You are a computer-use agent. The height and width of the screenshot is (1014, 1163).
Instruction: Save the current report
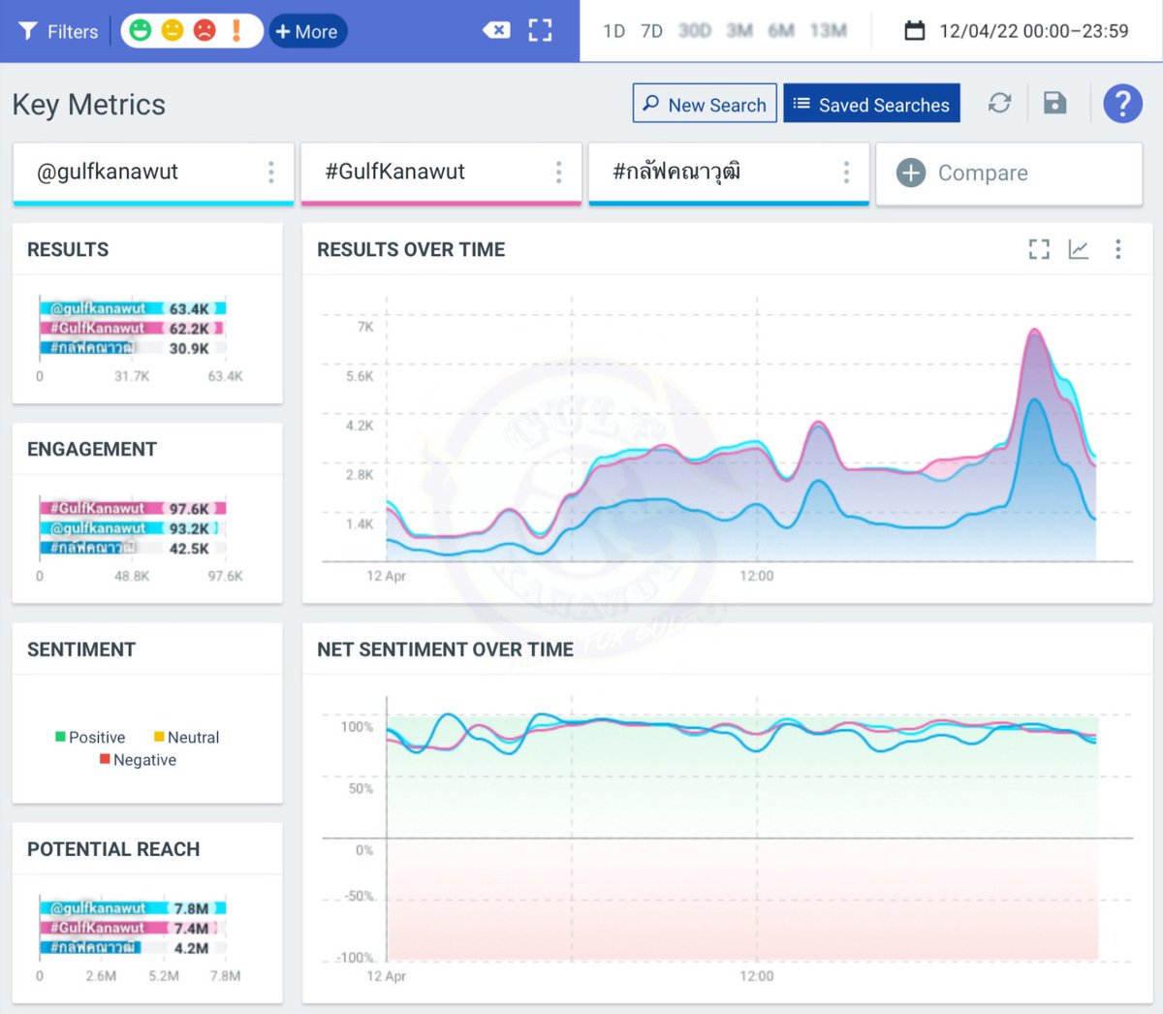(1055, 103)
